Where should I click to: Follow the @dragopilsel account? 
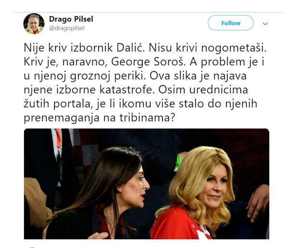pyautogui.click(x=231, y=23)
